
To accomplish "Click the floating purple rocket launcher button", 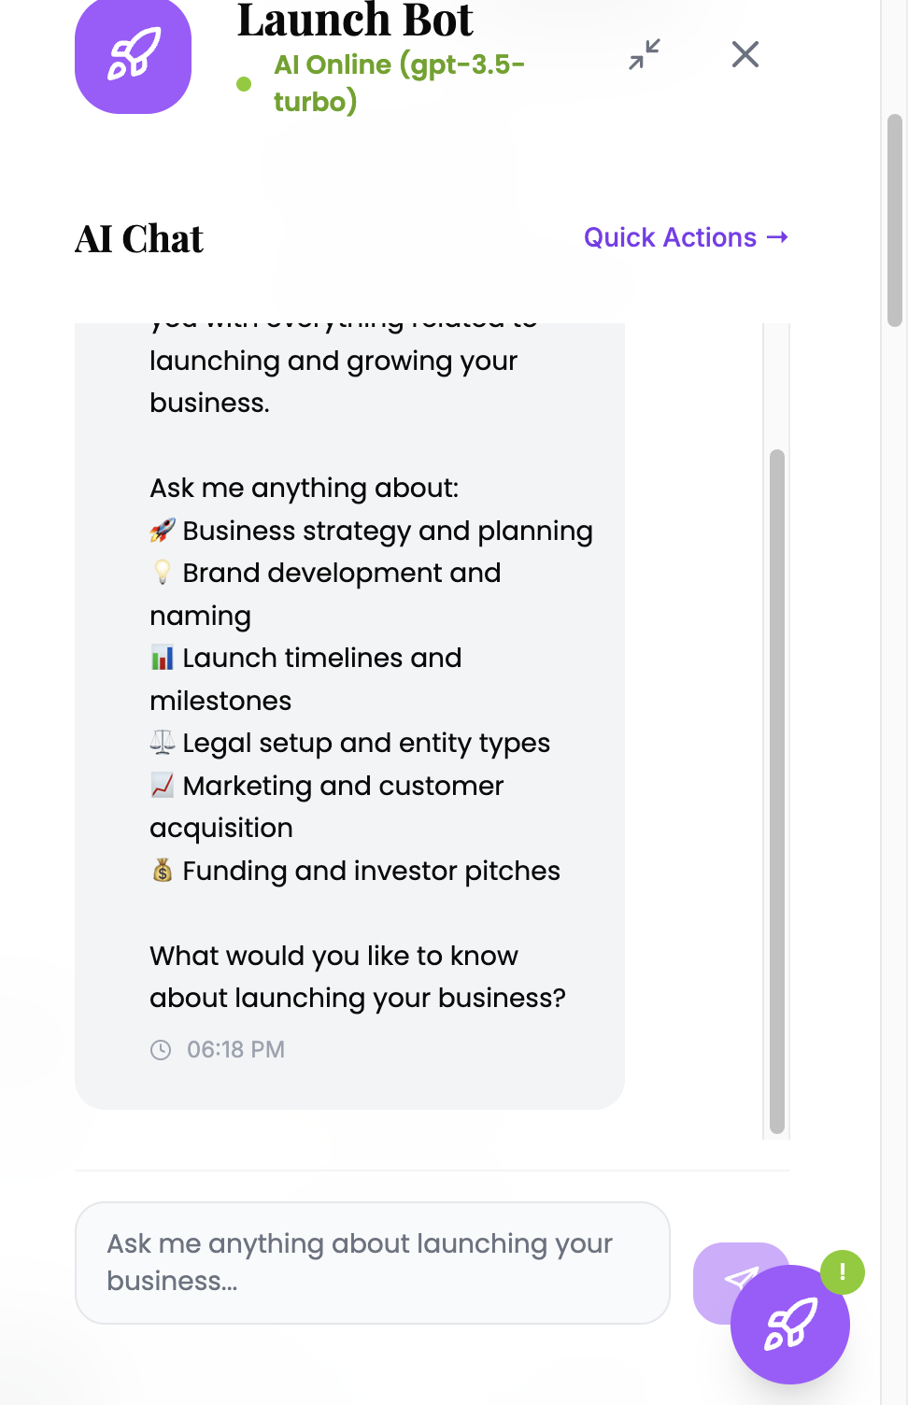I will tap(790, 1325).
